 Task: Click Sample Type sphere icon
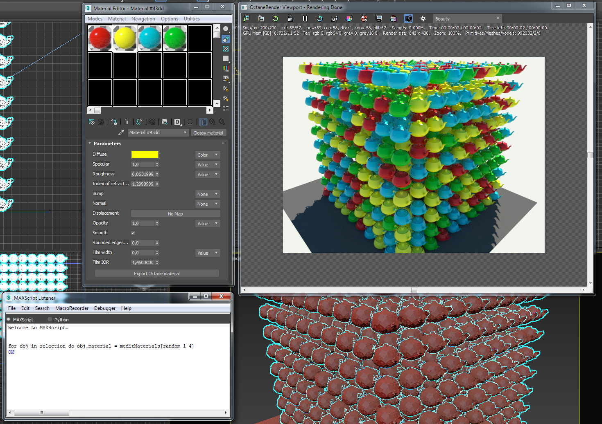(226, 29)
